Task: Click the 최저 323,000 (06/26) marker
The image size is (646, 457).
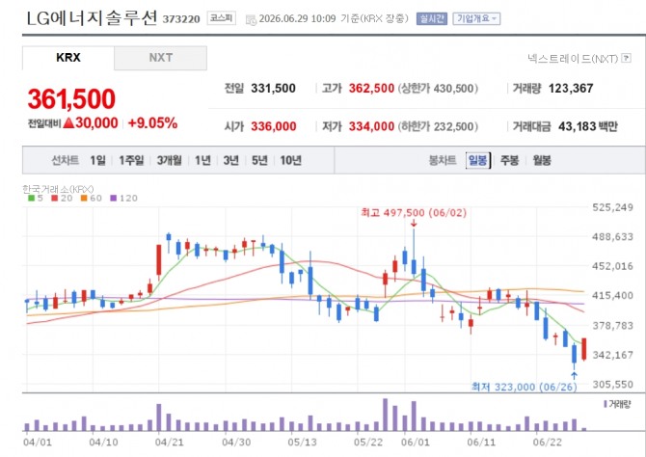Action: [x=525, y=387]
